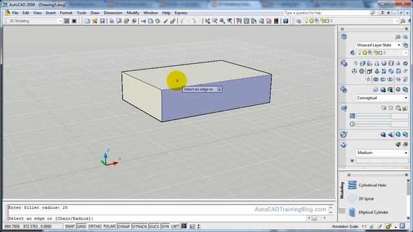Click the Layer Properties stack icon
This screenshot has height=232, width=413.
pos(344,37)
